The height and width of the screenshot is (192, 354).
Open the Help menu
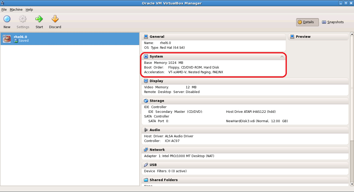[29, 10]
